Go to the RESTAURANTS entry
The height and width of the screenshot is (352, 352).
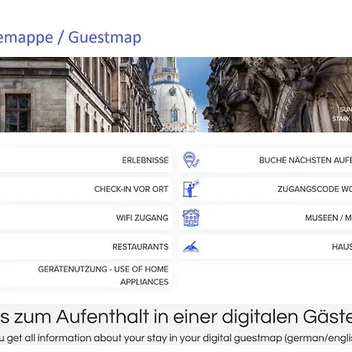[x=85, y=246]
